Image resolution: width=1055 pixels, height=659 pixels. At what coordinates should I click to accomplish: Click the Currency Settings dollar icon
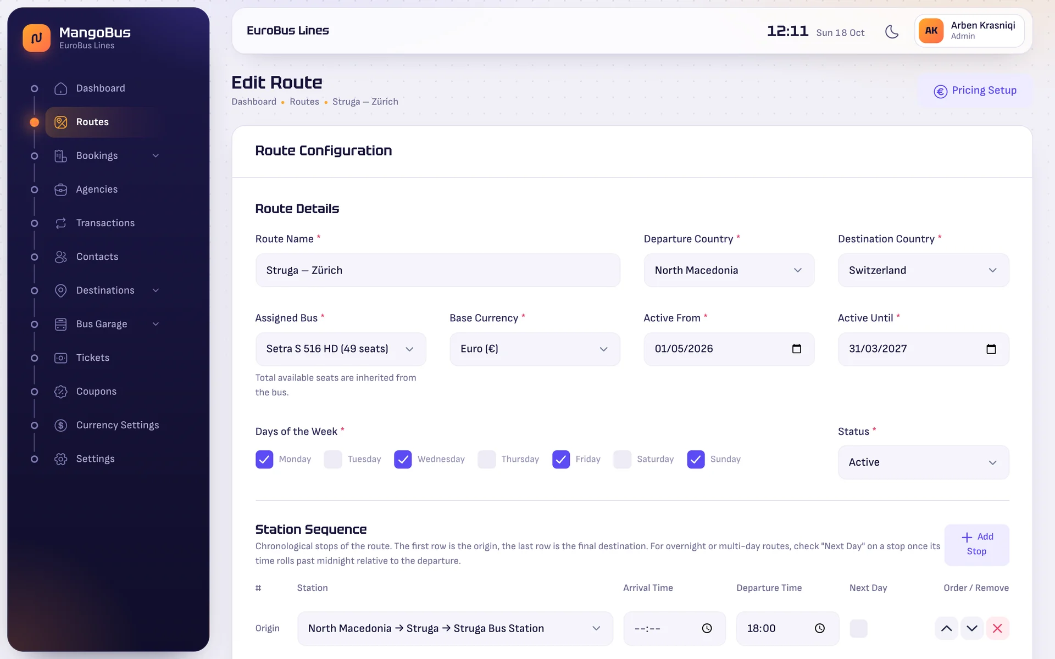click(x=60, y=425)
